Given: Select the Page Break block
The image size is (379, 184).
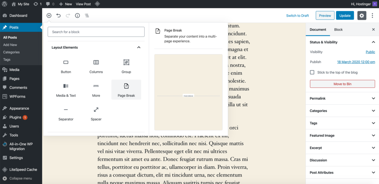Looking at the screenshot, I should 126,90.
